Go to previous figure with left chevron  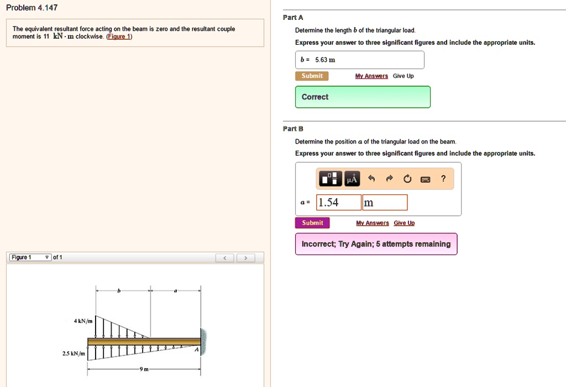tap(224, 257)
